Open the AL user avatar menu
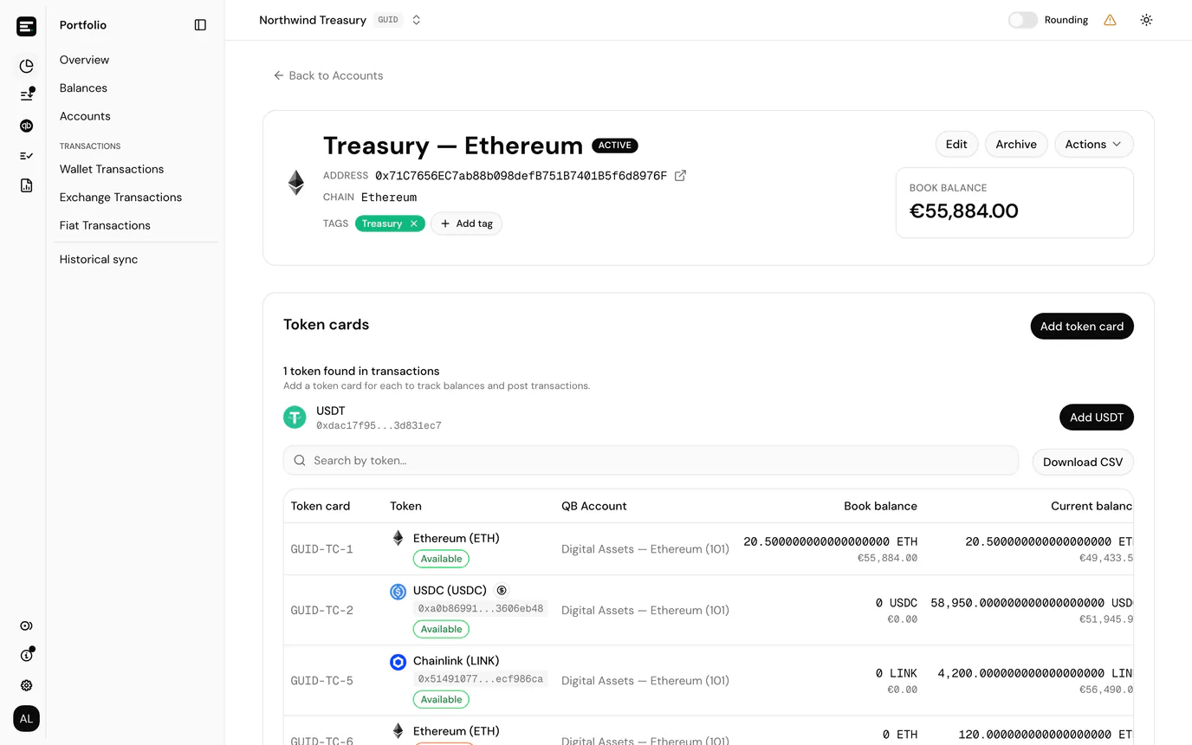 (27, 718)
